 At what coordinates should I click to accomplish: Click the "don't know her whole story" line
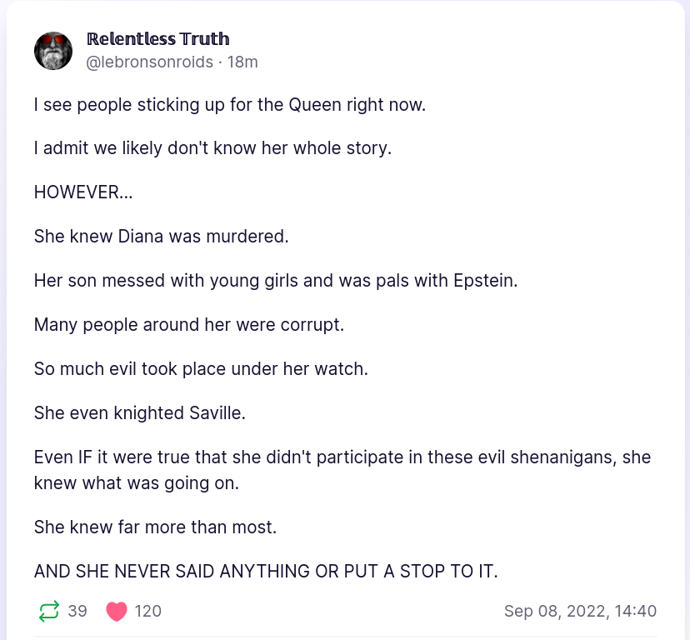click(x=212, y=149)
